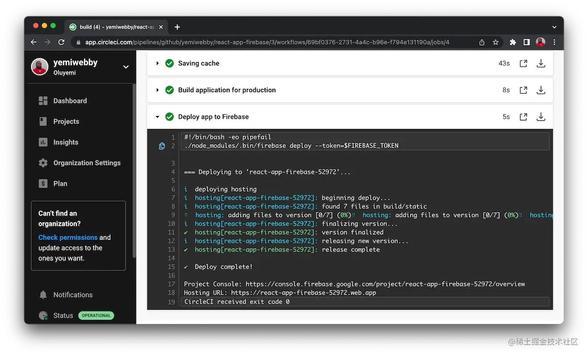588x356 pixels.
Task: Click the Notifications bell icon
Action: click(43, 295)
